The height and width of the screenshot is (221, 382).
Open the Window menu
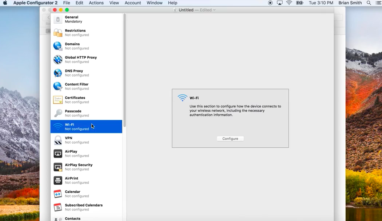coord(155,3)
